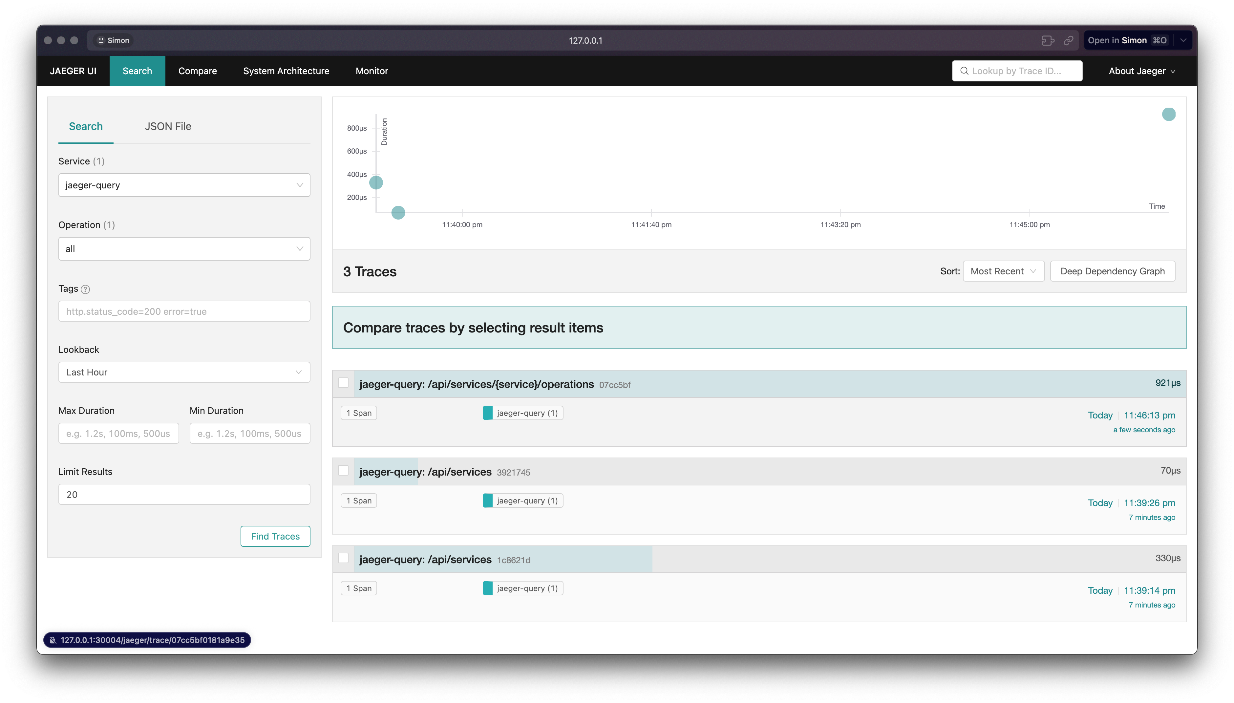Open System Architecture page
This screenshot has height=703, width=1234.
click(x=286, y=71)
